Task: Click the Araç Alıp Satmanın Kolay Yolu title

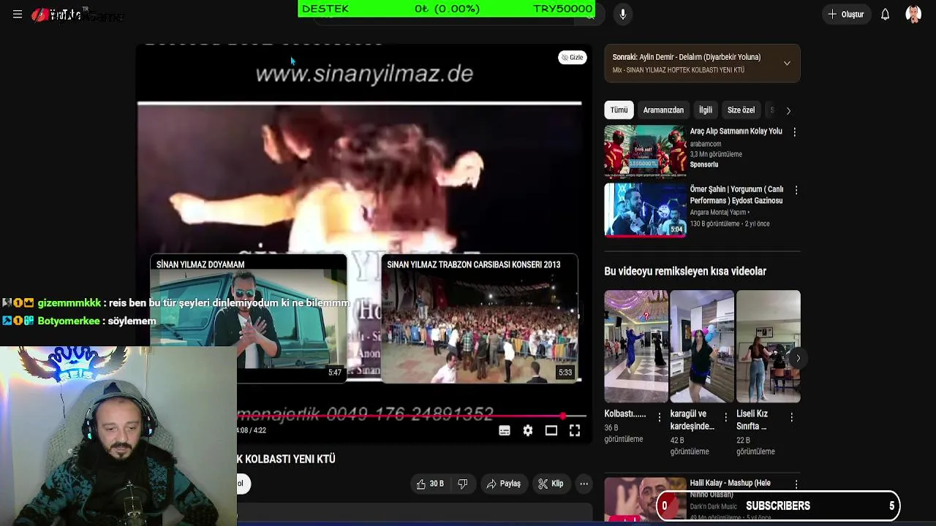Action: 736,131
